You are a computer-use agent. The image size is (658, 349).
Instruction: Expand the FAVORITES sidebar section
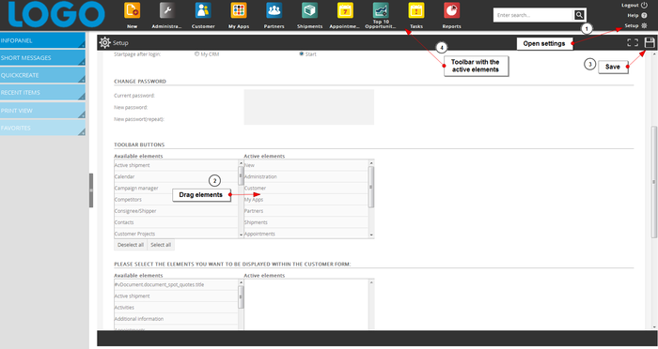(42, 128)
